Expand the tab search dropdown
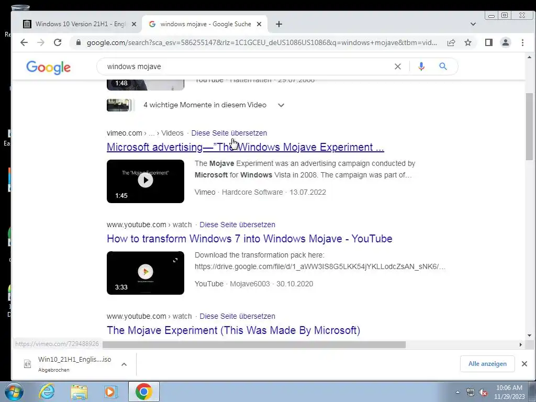The image size is (536, 402). [x=473, y=24]
